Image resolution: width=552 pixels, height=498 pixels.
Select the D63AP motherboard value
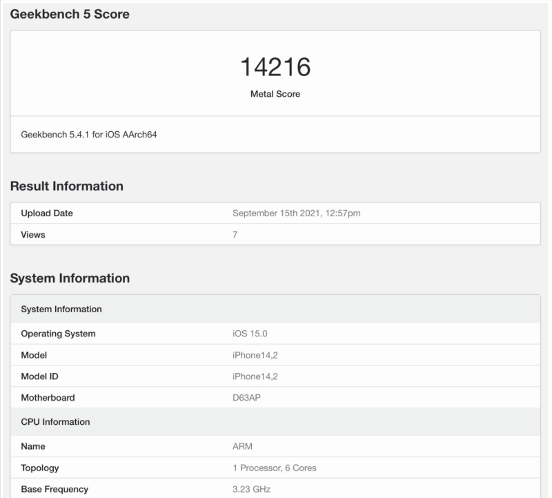[246, 398]
